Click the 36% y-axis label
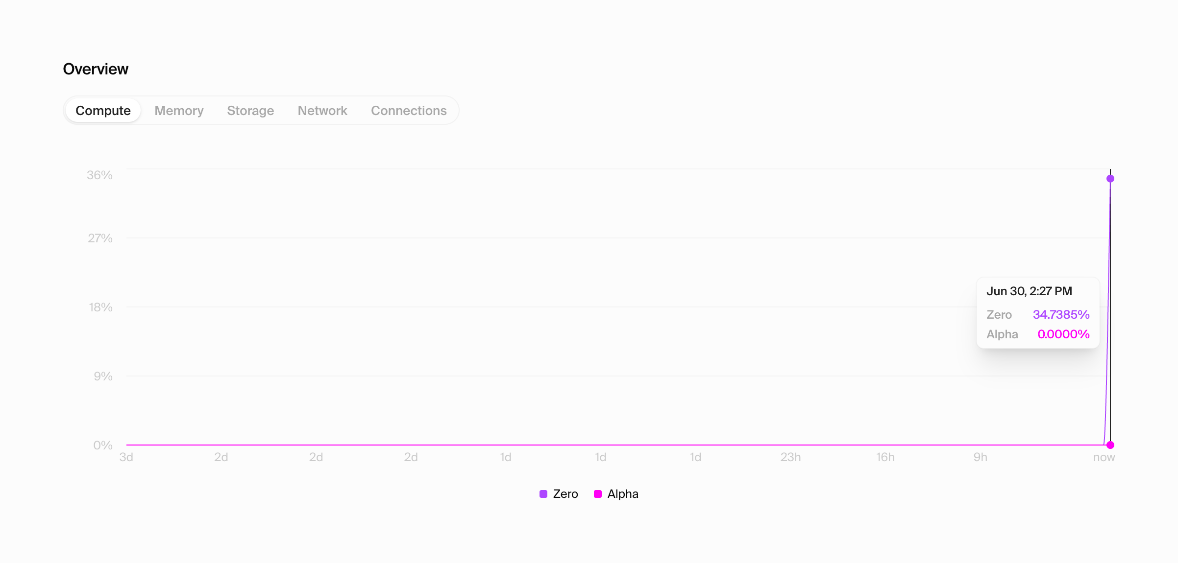The width and height of the screenshot is (1178, 563). (x=99, y=175)
